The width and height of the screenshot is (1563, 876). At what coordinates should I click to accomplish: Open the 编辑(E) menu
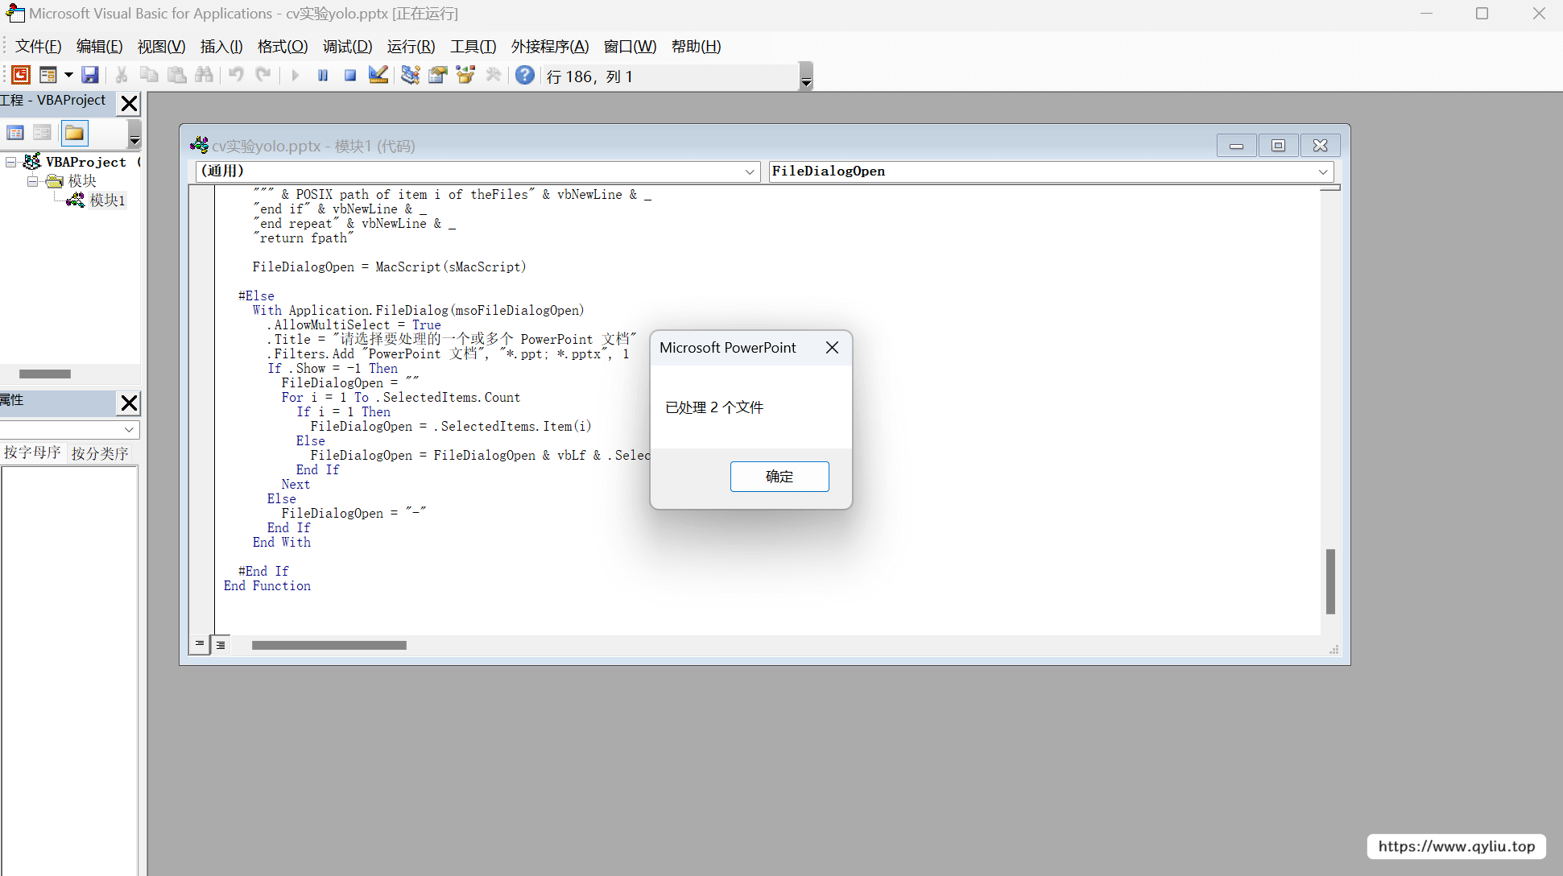pos(100,47)
